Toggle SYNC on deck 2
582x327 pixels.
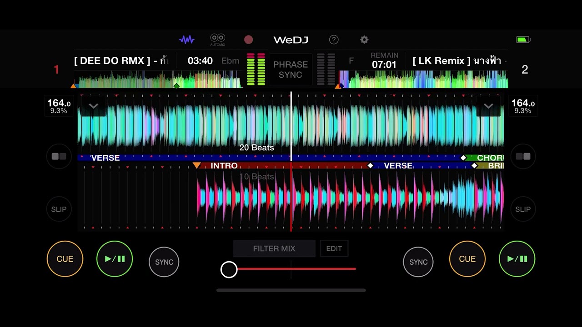click(x=418, y=262)
